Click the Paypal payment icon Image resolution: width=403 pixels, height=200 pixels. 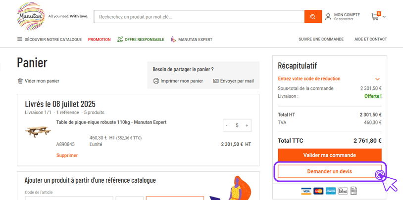pos(343,191)
